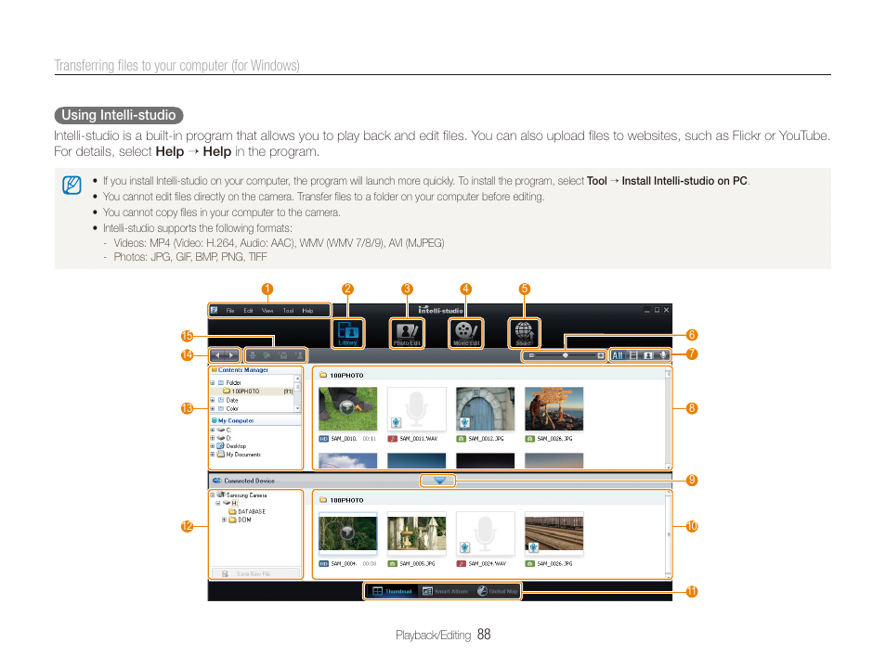
Task: Open the Library view icon
Action: 347,333
